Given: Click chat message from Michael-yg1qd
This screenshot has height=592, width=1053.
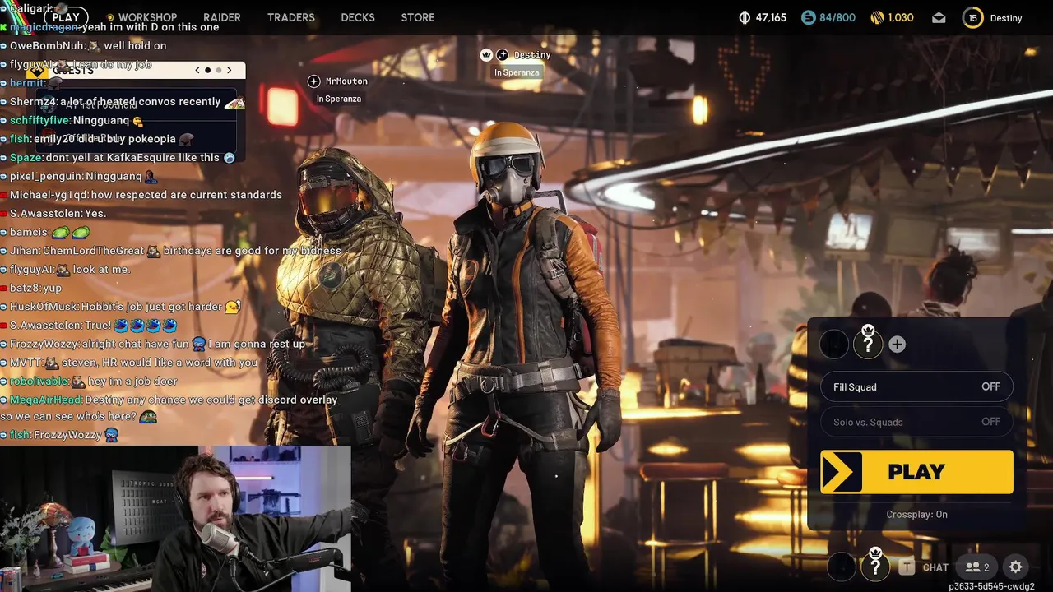Looking at the screenshot, I should 141,195.
